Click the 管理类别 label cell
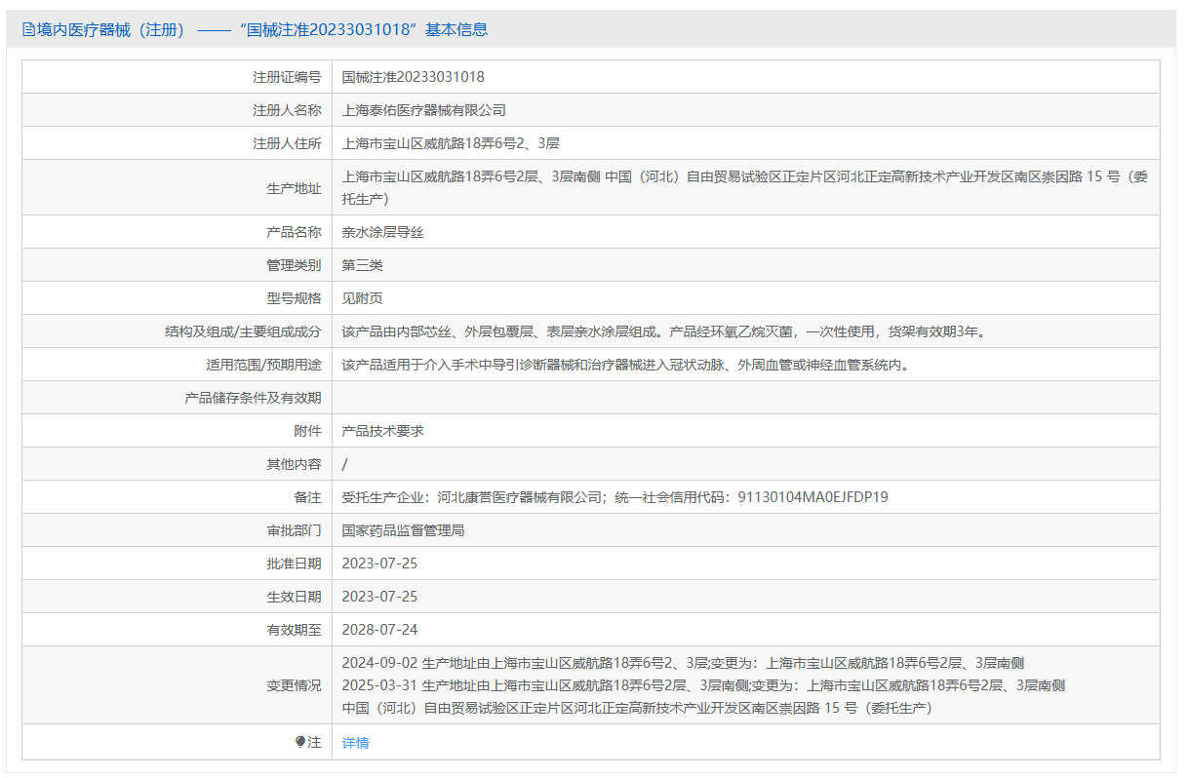This screenshot has height=778, width=1189. 177,265
